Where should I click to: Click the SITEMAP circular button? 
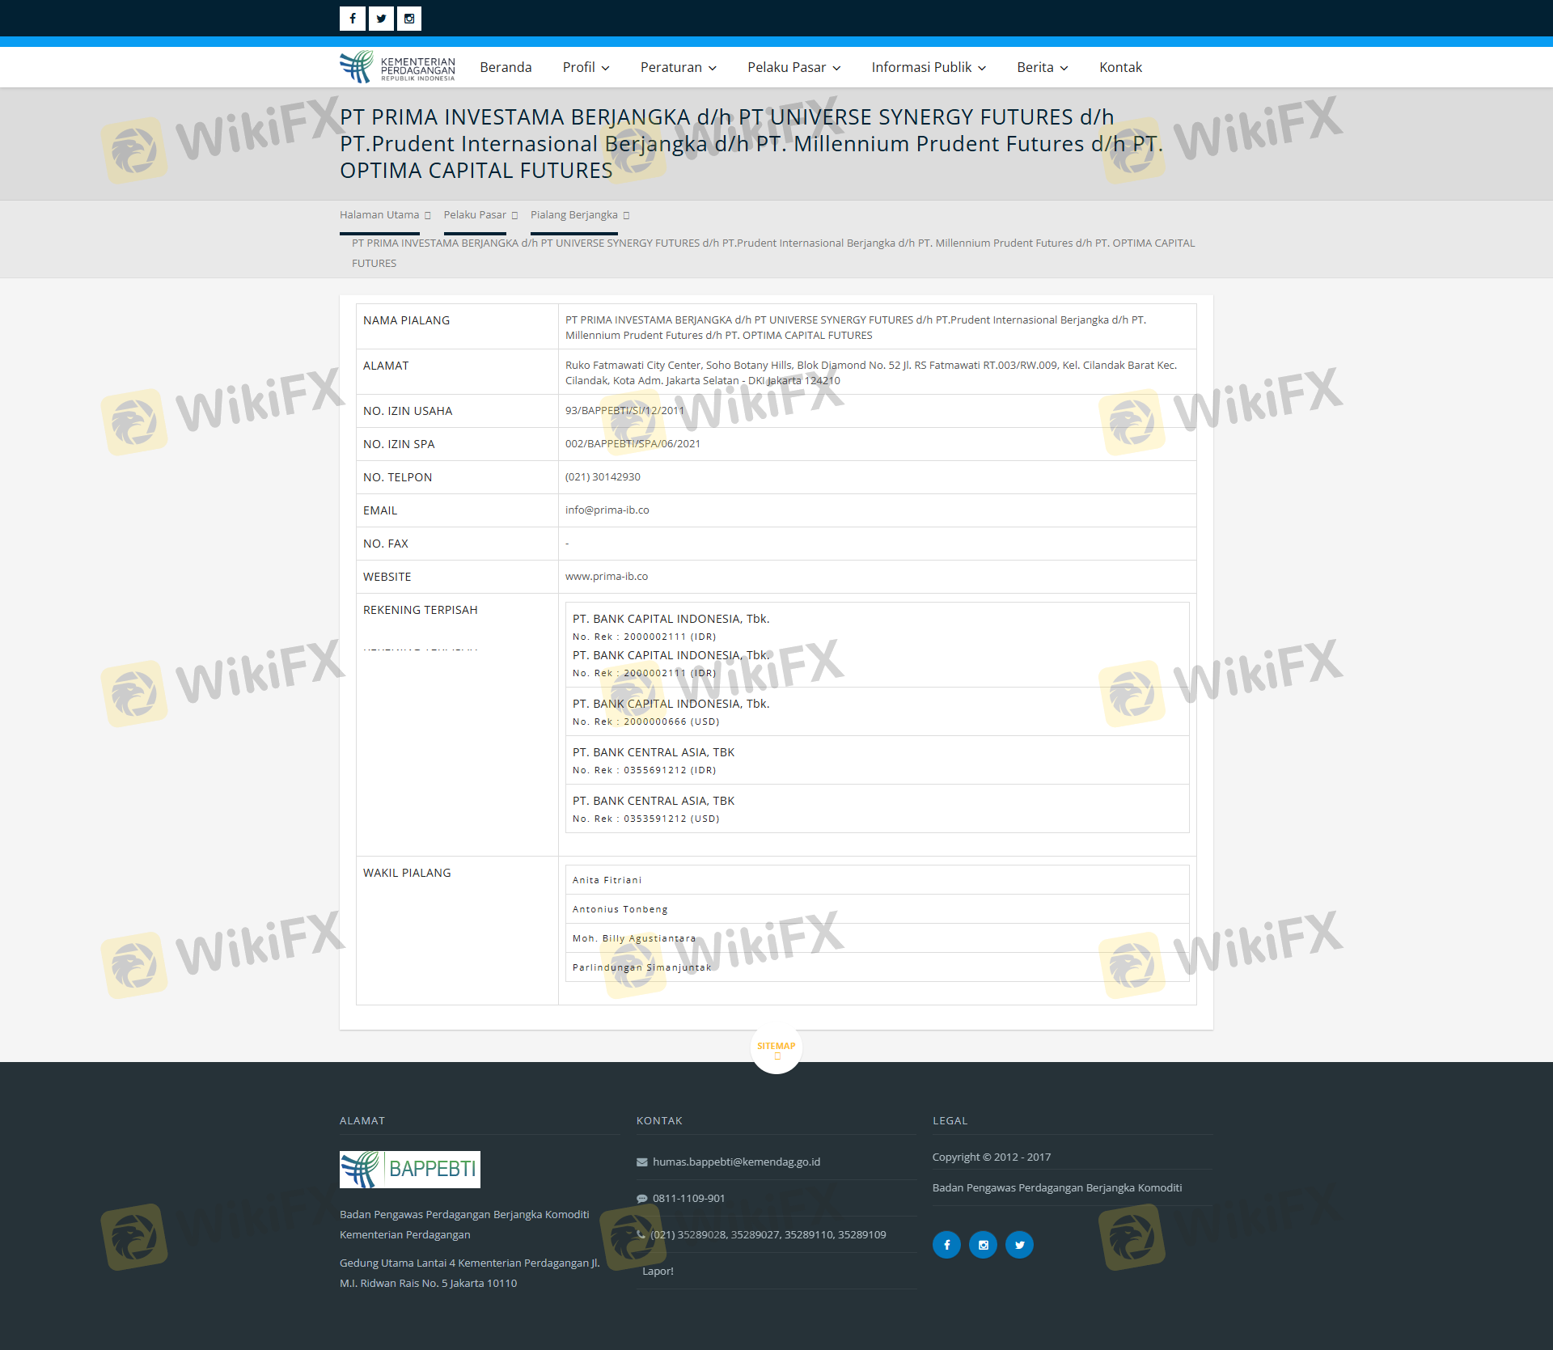pyautogui.click(x=776, y=1048)
